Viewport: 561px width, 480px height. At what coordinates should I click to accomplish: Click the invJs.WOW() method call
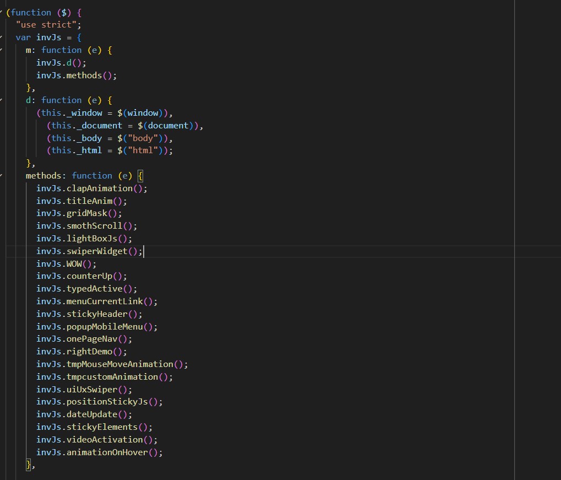tap(66, 263)
